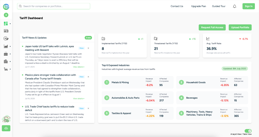This screenshot has width=259, height=137.
Task: Click the company or portfolio search field
Action: (54, 6)
